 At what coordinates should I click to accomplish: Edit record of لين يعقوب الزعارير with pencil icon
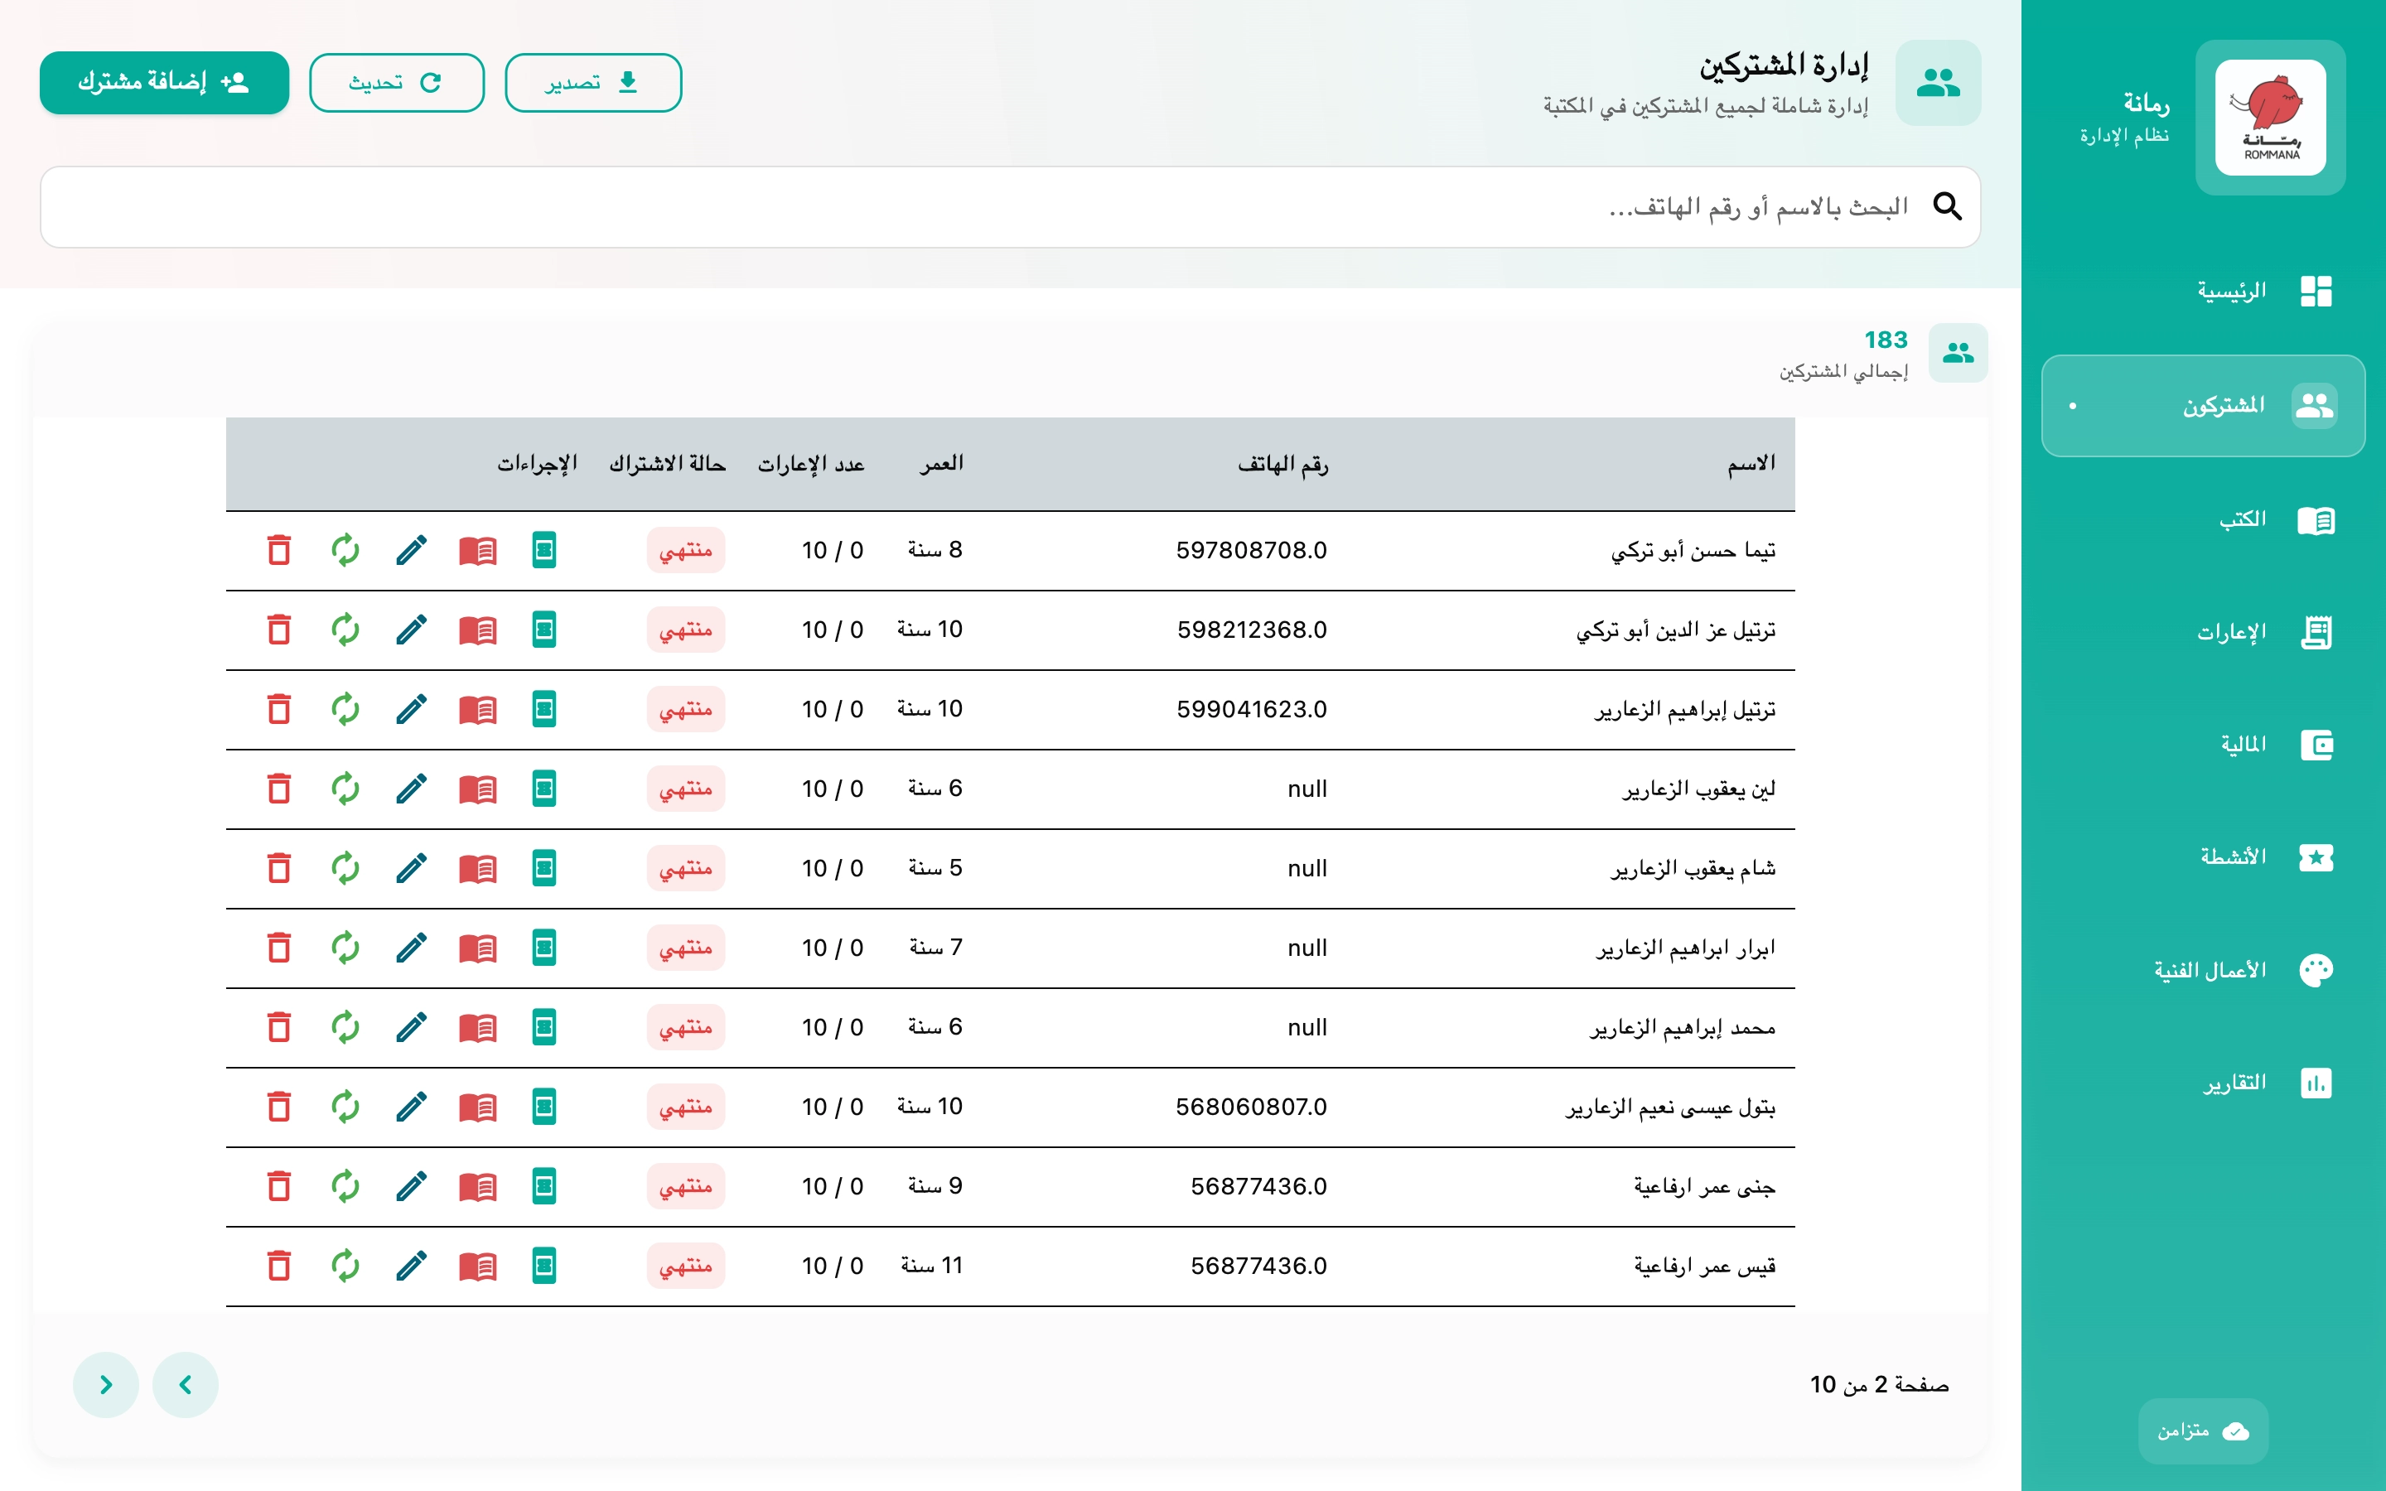click(x=411, y=788)
